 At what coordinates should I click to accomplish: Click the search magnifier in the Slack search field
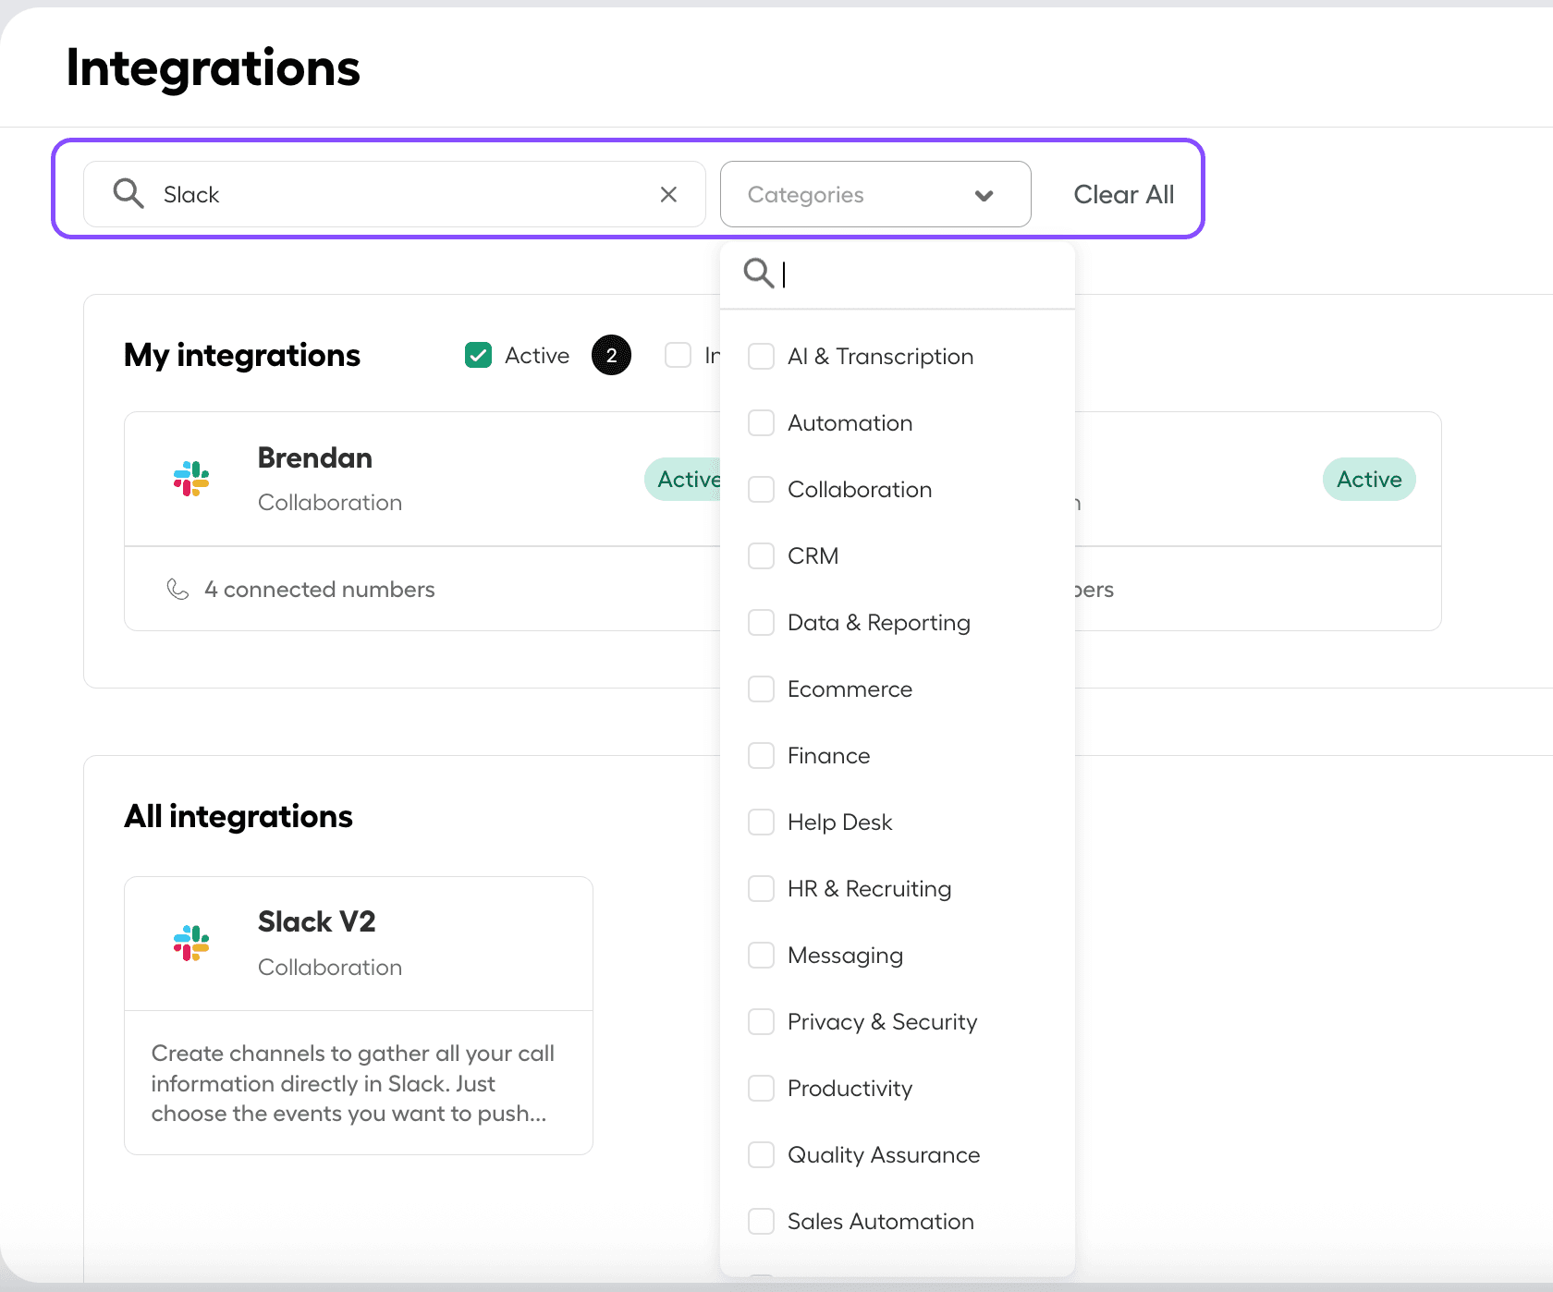click(128, 193)
